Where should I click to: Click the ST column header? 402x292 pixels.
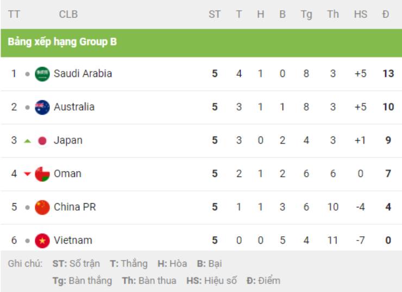pyautogui.click(x=215, y=14)
